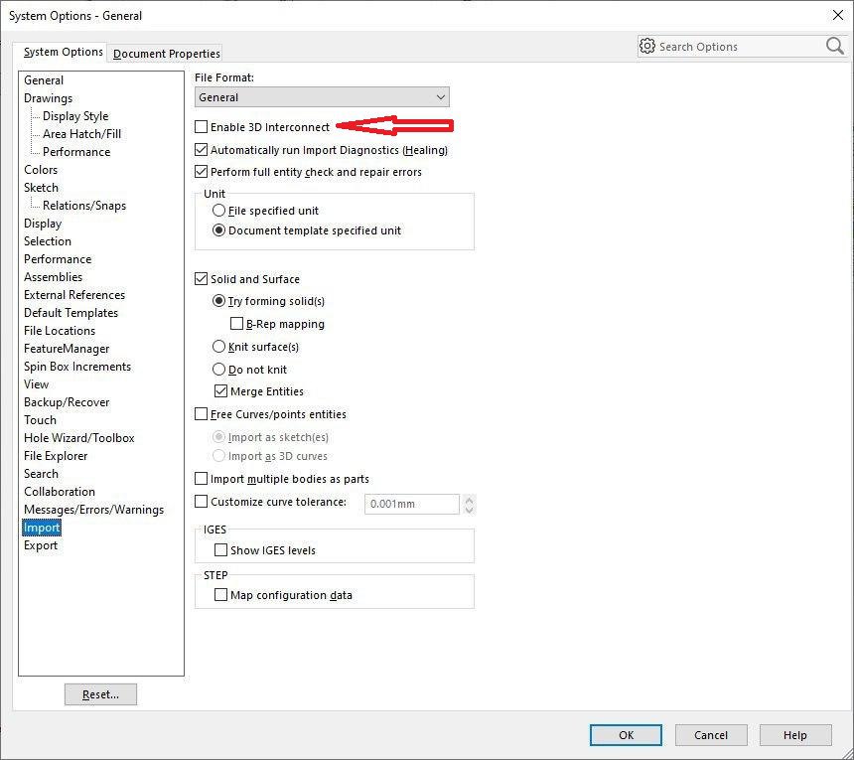Open Relations/Snaps under Sketch
The height and width of the screenshot is (760, 854).
point(84,206)
